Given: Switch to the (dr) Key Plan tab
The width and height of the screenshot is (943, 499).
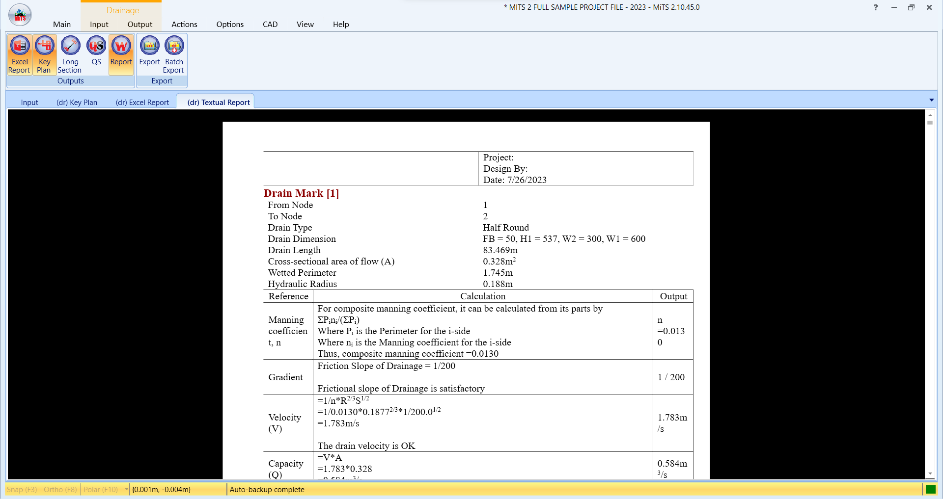Looking at the screenshot, I should [77, 102].
